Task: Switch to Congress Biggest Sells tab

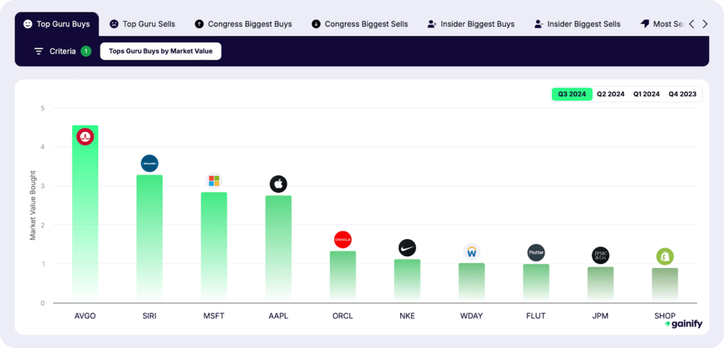Action: pos(360,24)
